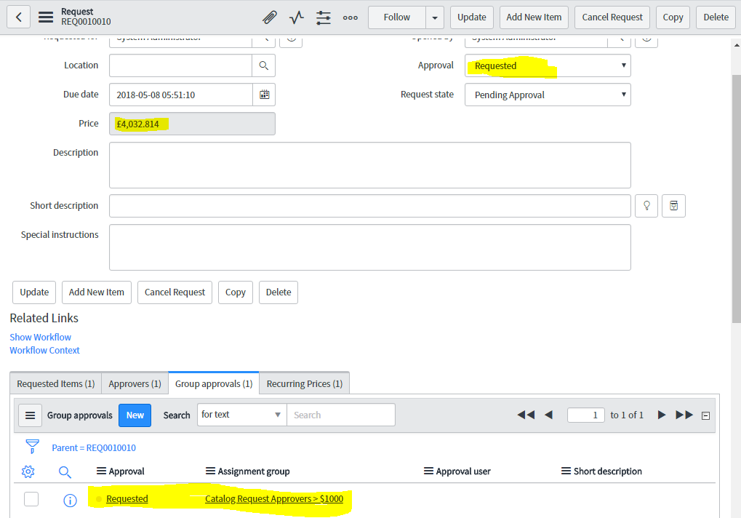Viewport: 741px width, 518px height.
Task: Attach a file using the paperclip icon
Action: coord(269,17)
